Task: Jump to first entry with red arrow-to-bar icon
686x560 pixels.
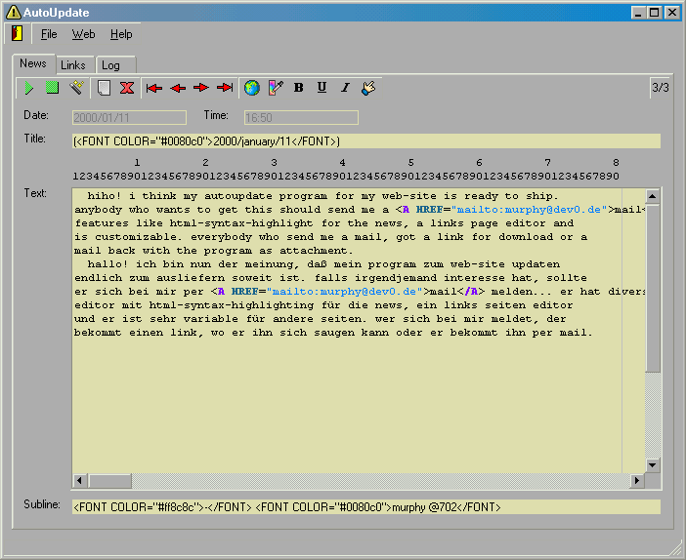Action: pos(154,88)
